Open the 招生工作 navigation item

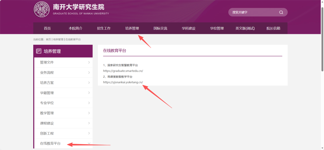tap(104, 28)
